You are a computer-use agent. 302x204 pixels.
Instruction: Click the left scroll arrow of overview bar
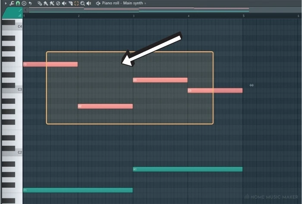(x=26, y=10)
